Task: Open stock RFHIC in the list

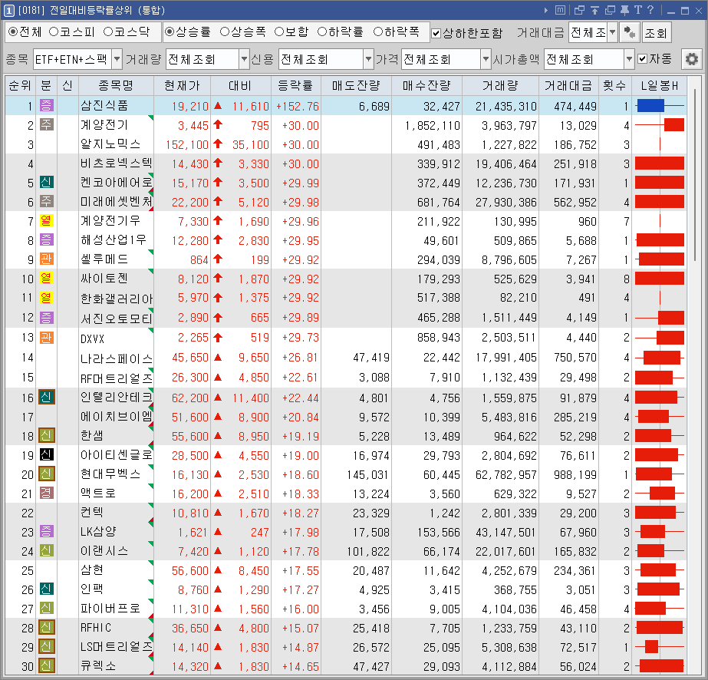Action: [96, 628]
